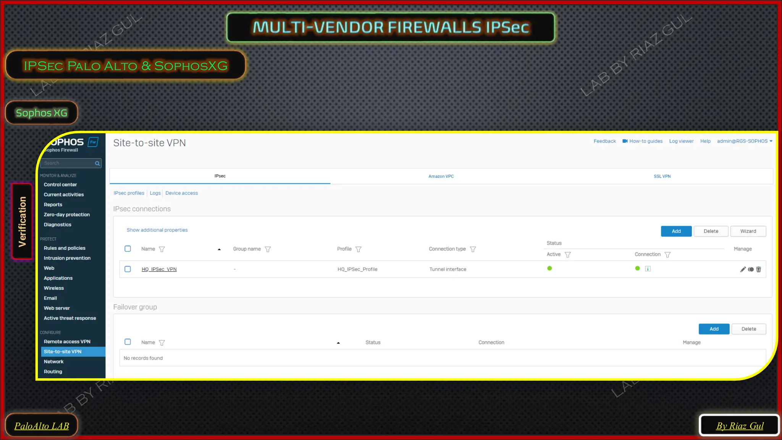Screen dimensions: 782x440
Task: Open the Help link
Action: point(705,141)
